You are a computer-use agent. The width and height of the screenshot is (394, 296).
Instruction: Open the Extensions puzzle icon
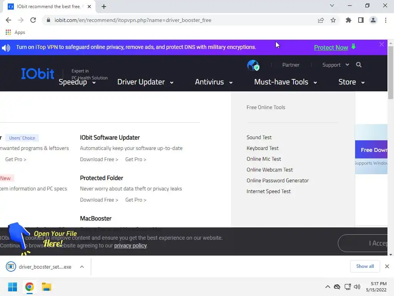[348, 20]
